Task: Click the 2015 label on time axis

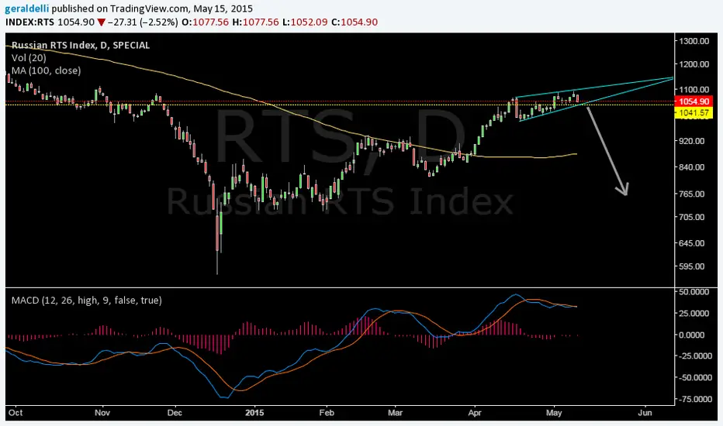Action: (x=254, y=413)
